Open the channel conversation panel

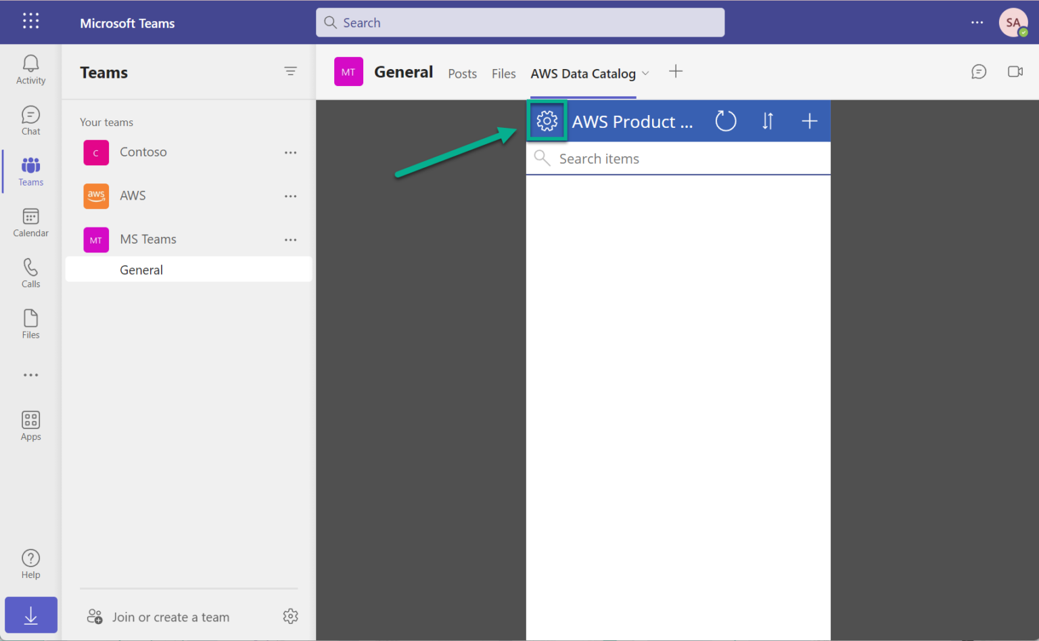pyautogui.click(x=979, y=71)
